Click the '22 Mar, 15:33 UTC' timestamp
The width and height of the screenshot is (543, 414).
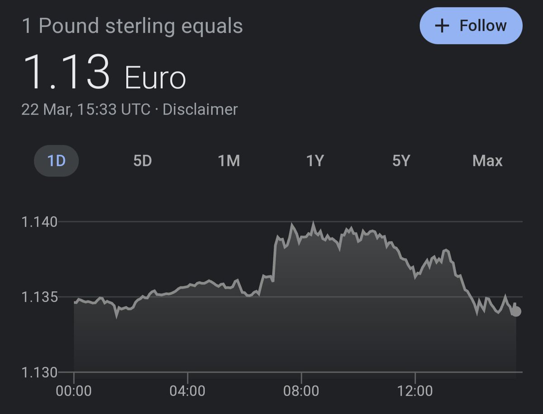(x=86, y=110)
